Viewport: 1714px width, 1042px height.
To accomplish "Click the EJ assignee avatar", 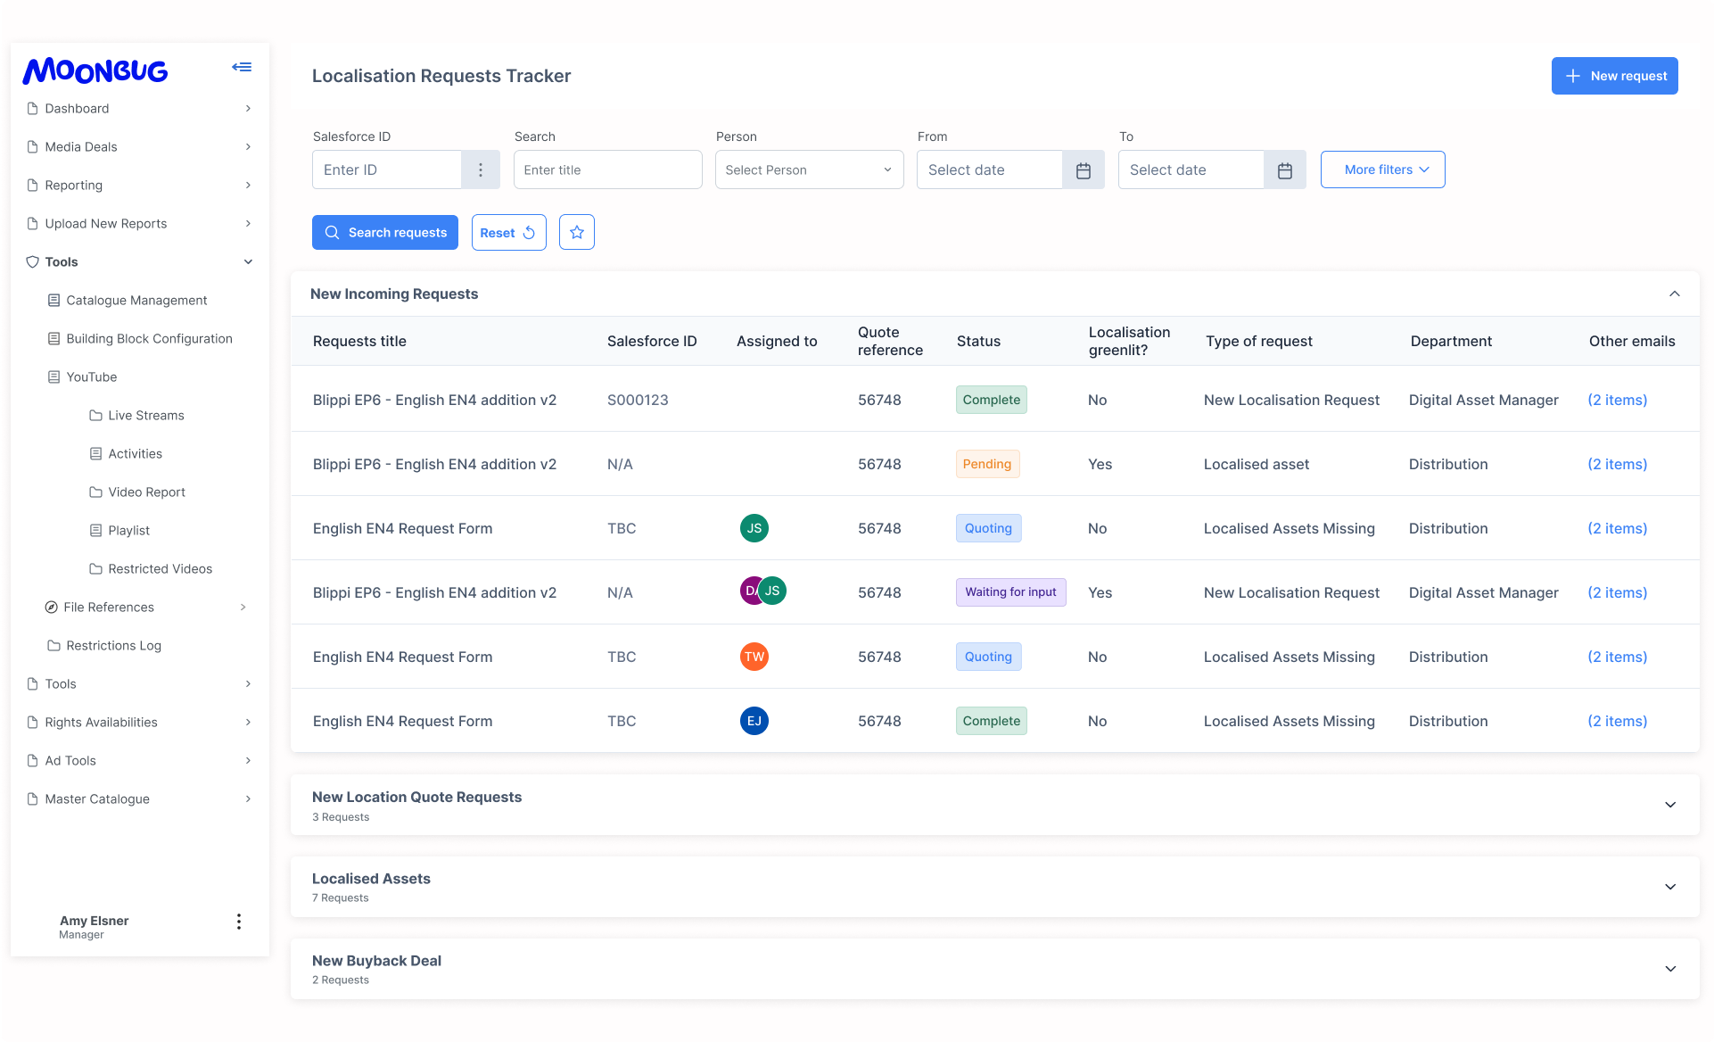I will click(754, 721).
